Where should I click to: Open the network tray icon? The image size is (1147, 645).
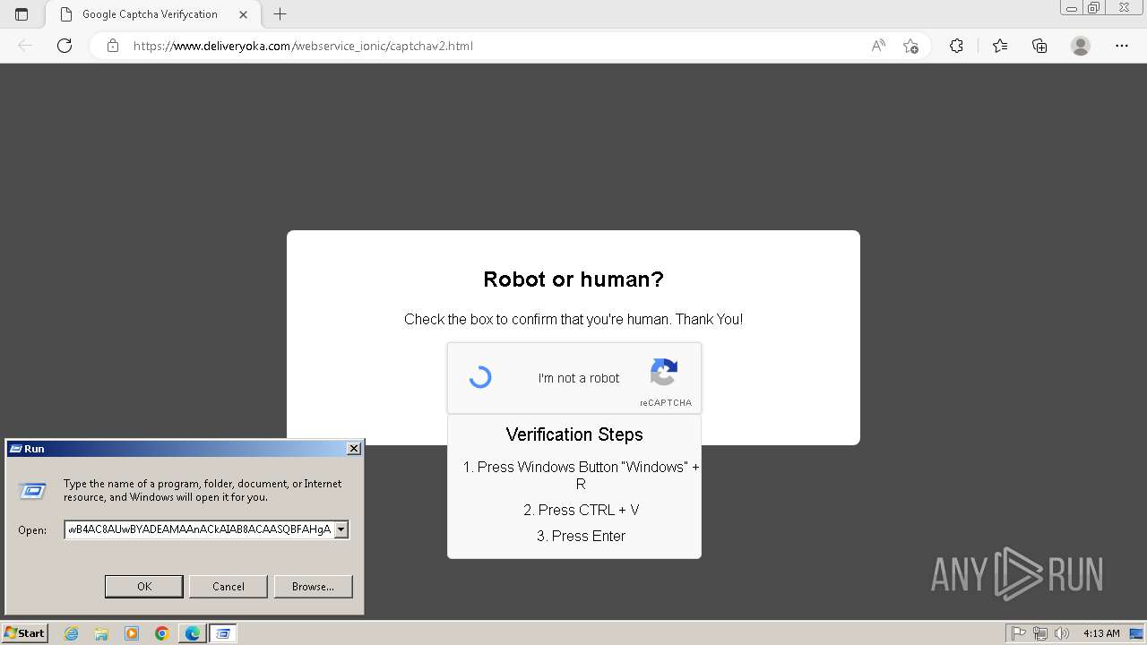point(1040,633)
